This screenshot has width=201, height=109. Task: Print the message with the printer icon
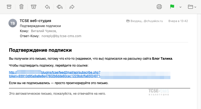pyautogui.click(x=159, y=7)
